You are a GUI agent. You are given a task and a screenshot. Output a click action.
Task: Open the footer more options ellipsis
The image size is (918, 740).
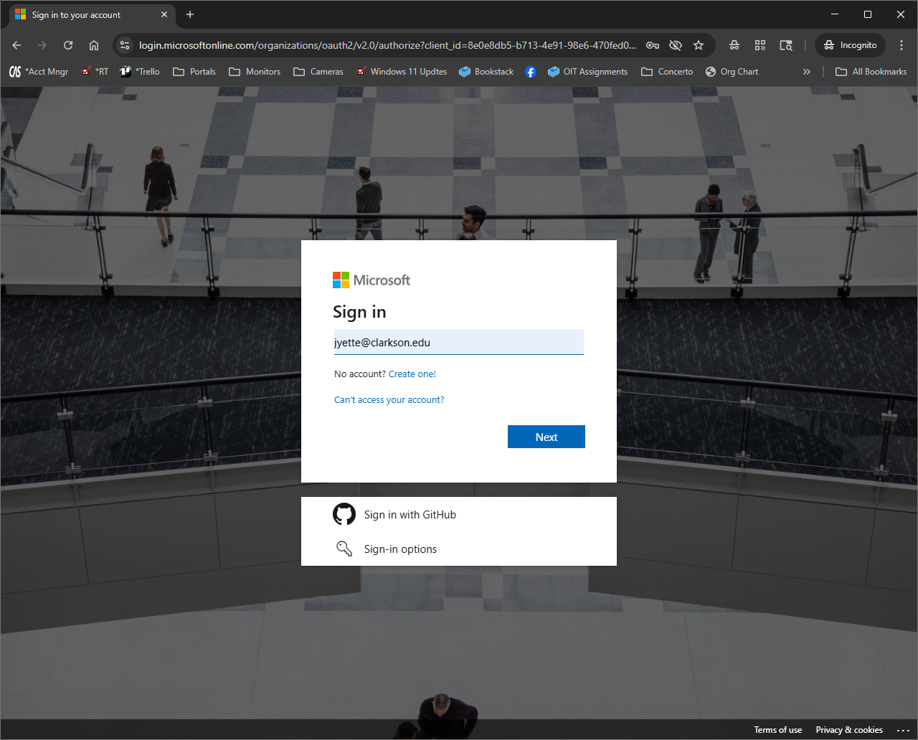pyautogui.click(x=903, y=730)
